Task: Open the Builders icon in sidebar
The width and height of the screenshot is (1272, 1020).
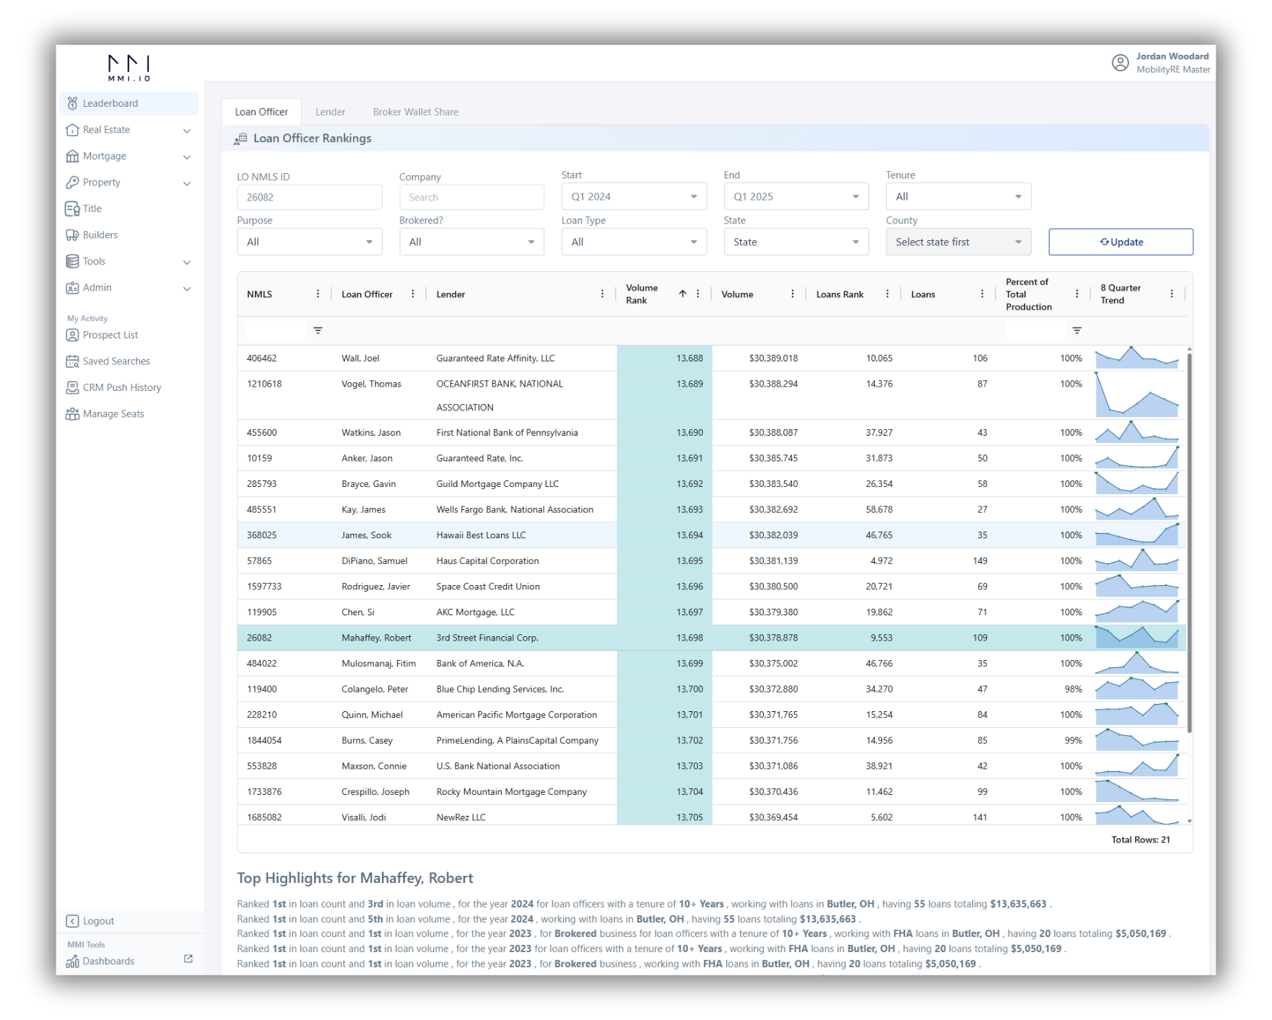Action: pos(72,235)
